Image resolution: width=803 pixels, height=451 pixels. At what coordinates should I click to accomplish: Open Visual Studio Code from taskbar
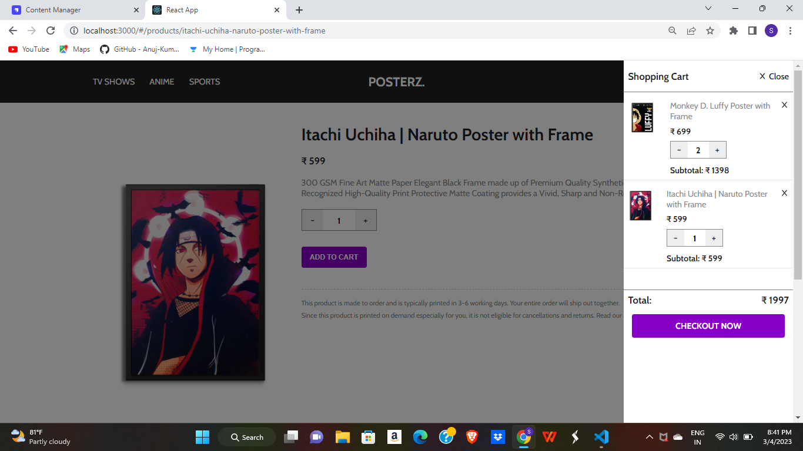pos(601,437)
